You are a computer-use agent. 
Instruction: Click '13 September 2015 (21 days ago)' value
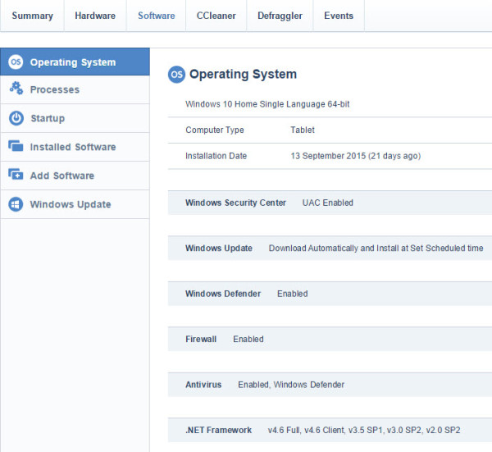356,156
